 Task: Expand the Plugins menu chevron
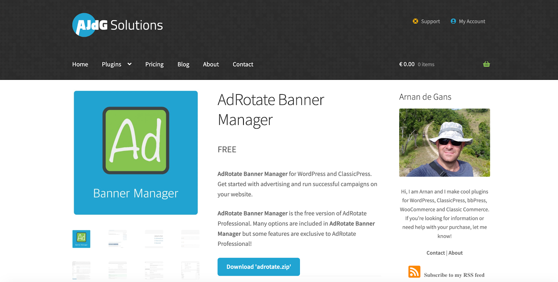point(129,64)
